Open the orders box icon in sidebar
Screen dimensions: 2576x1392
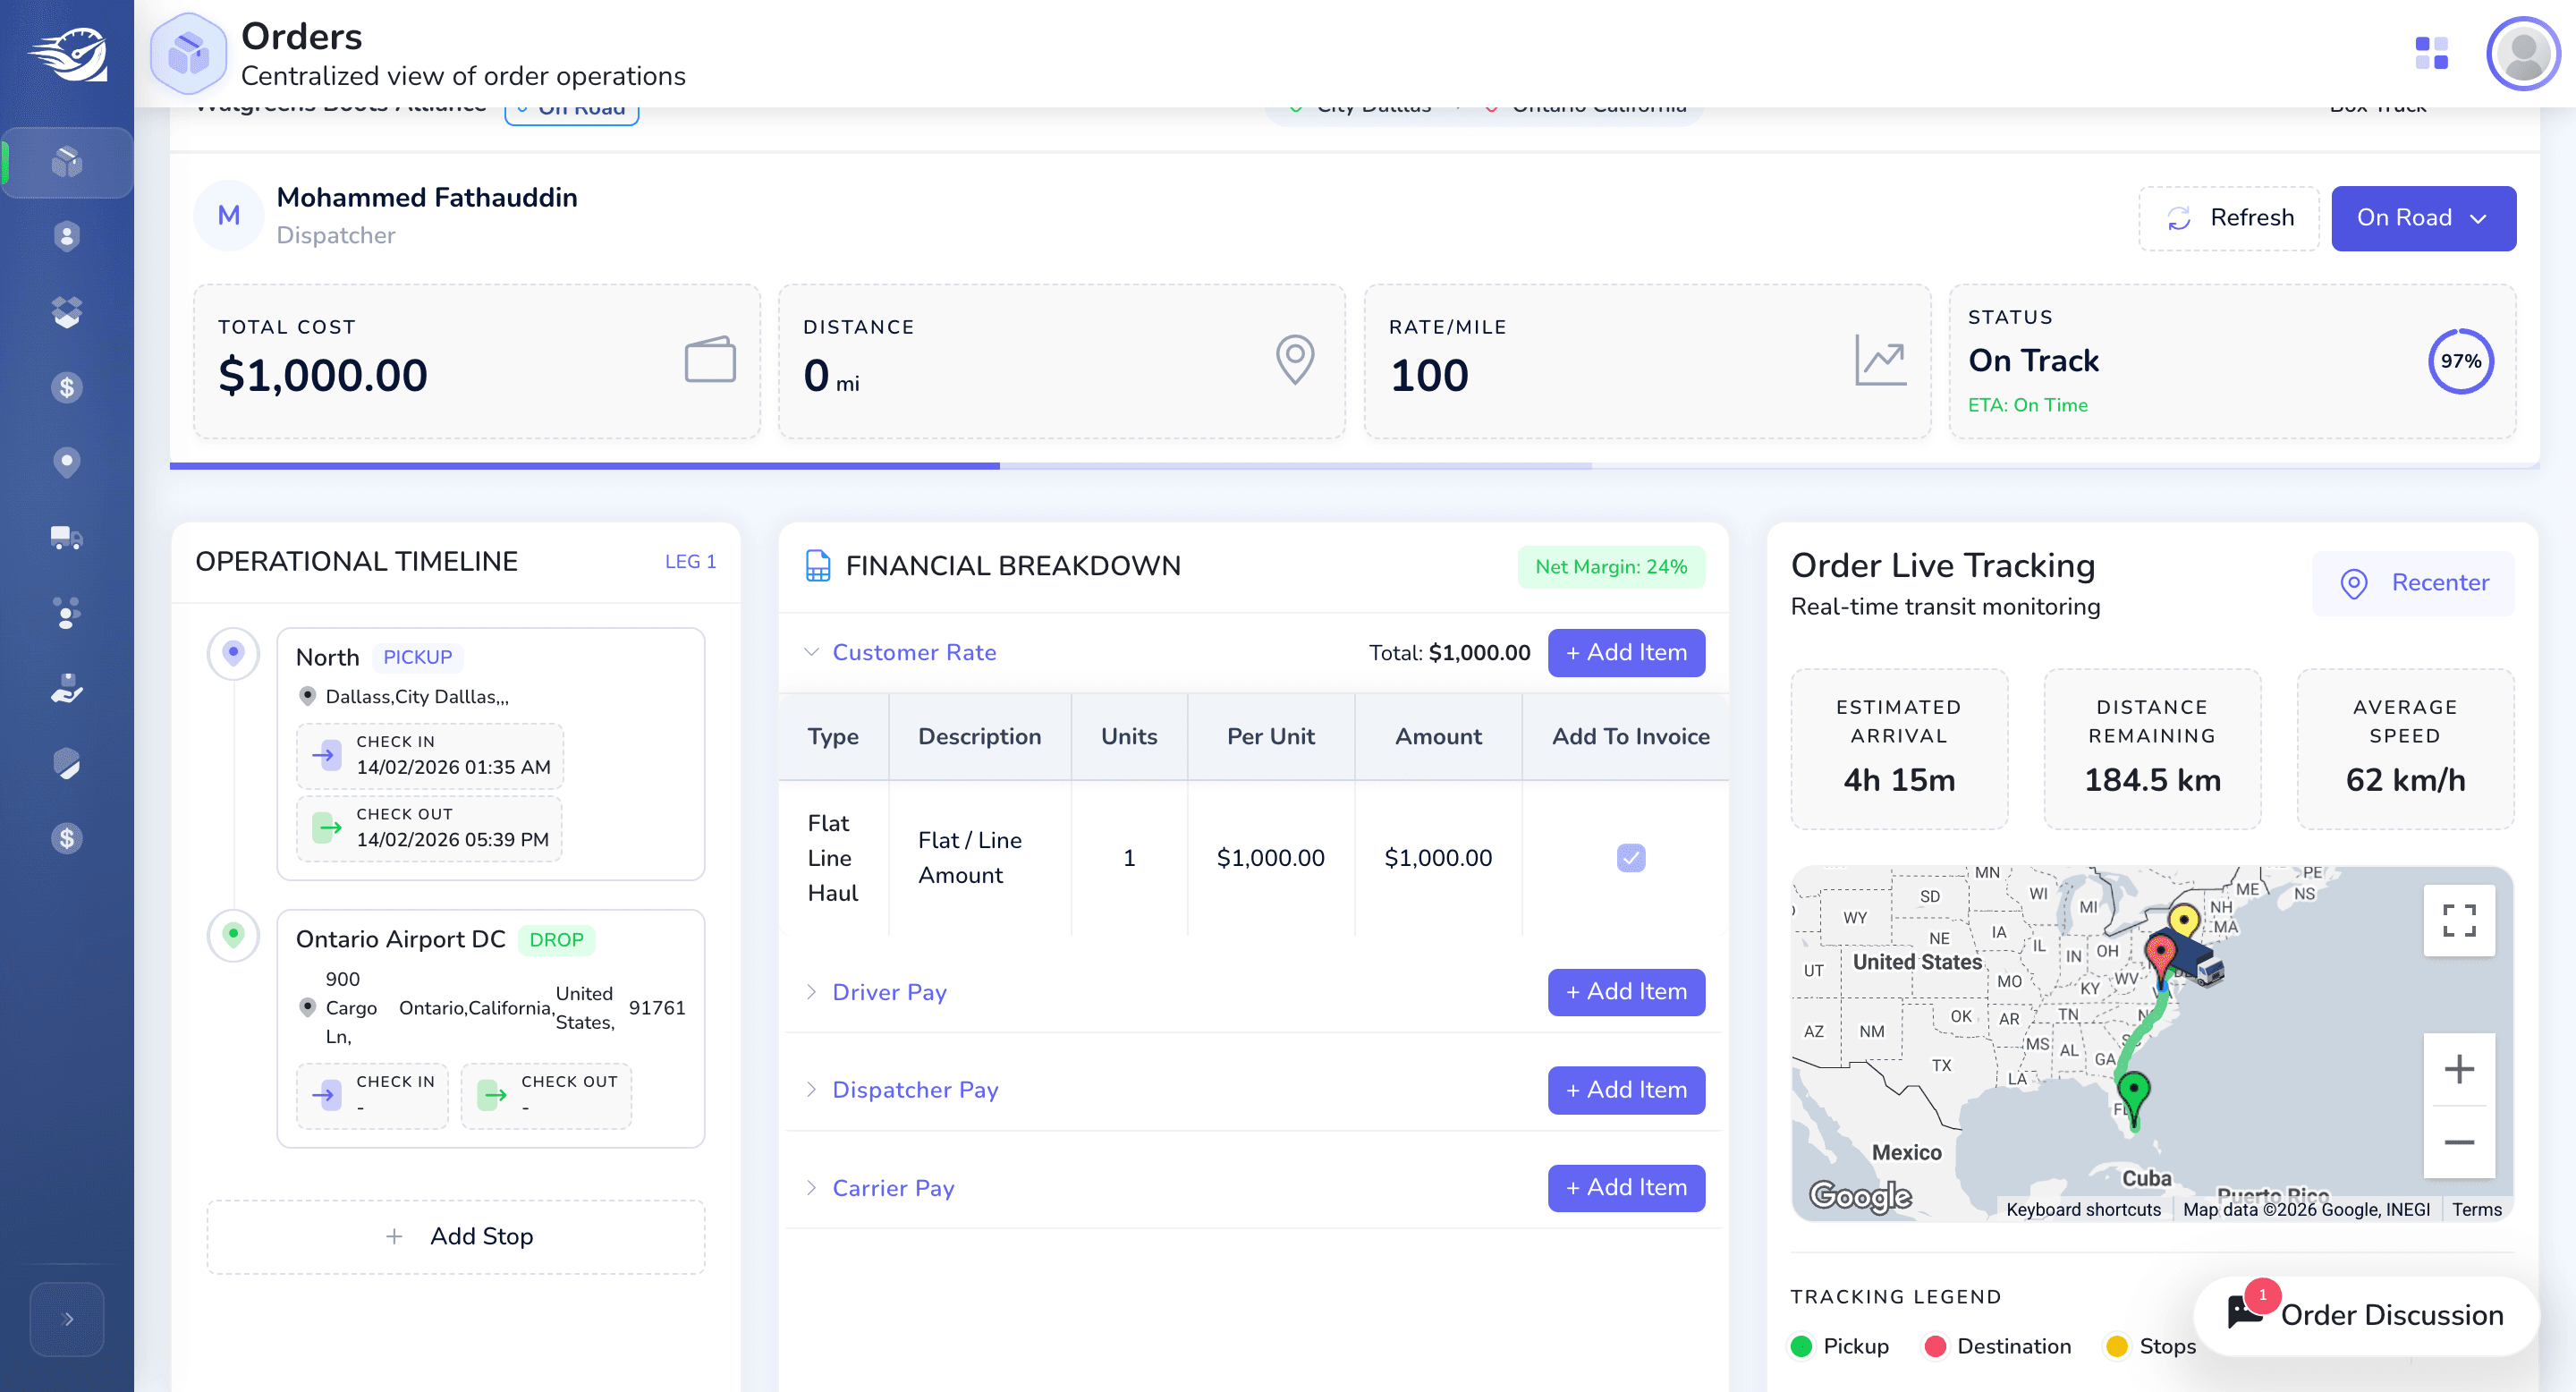[x=67, y=162]
